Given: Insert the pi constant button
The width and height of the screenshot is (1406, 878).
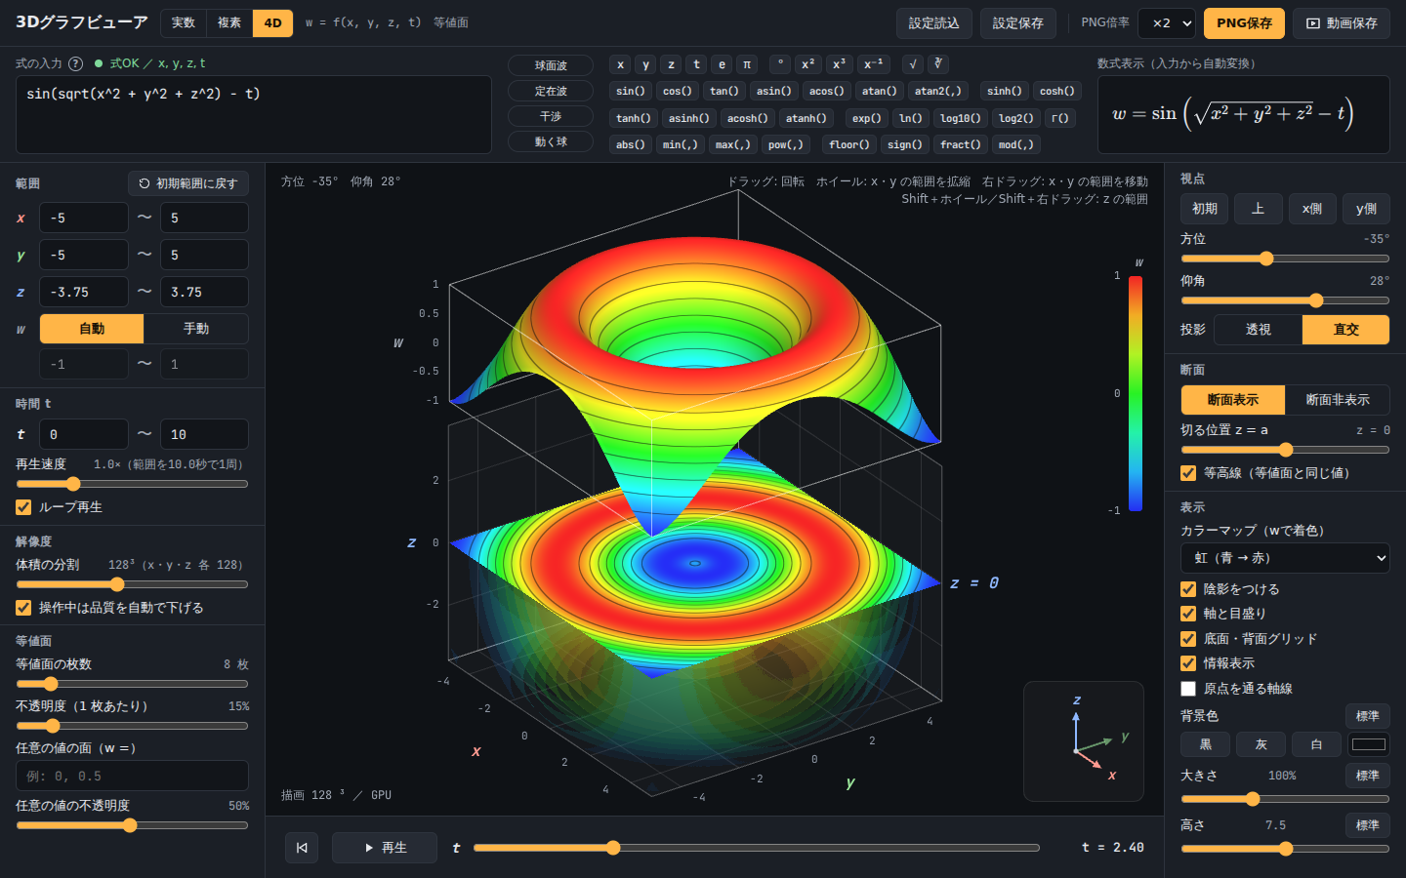Looking at the screenshot, I should tap(747, 64).
